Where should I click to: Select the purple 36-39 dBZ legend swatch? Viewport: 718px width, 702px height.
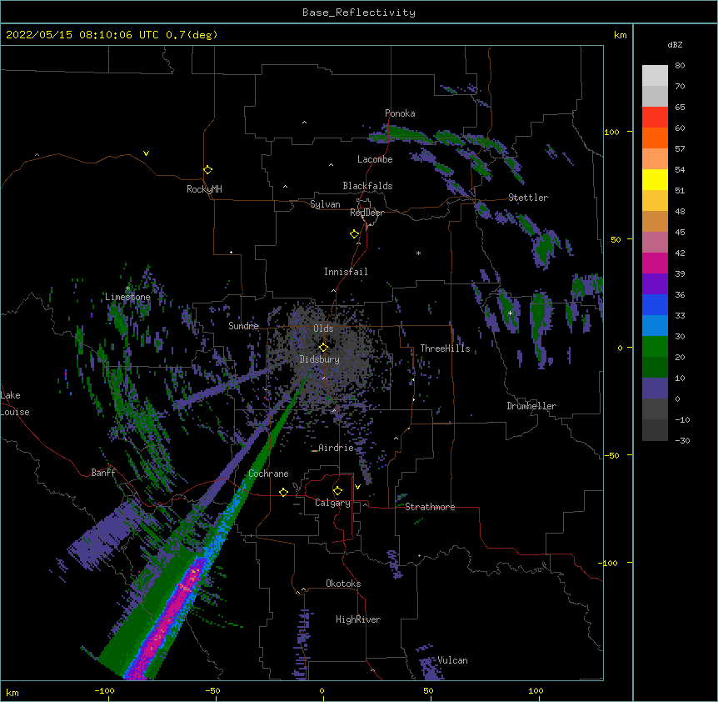[655, 283]
